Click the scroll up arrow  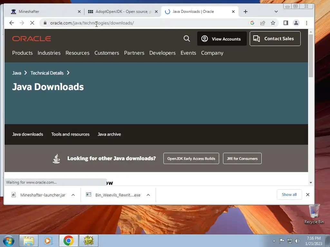311,32
